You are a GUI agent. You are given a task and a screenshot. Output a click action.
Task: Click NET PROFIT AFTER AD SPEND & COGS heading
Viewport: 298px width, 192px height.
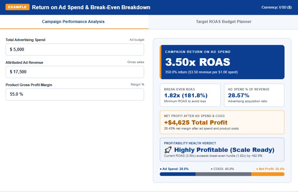point(194,116)
